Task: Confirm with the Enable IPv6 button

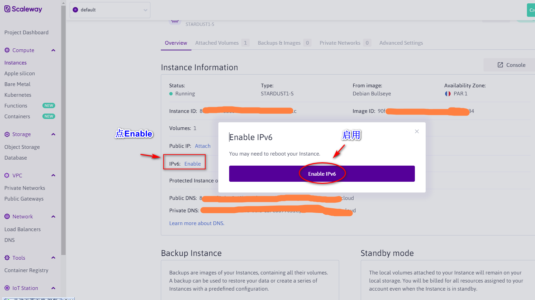Action: tap(322, 174)
